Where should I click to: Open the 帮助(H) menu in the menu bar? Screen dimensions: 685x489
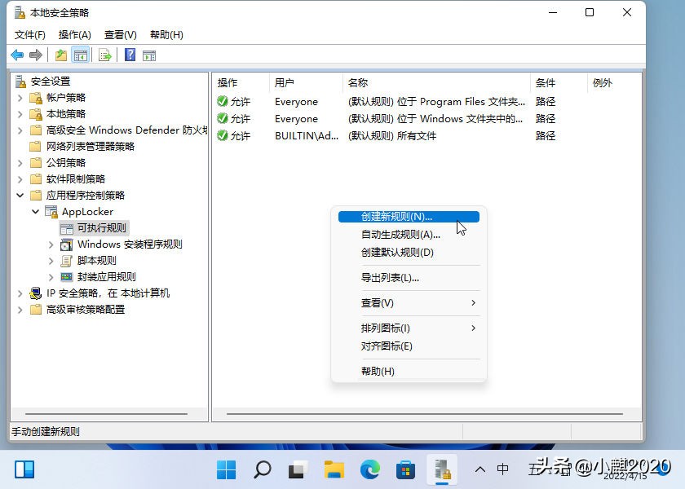click(x=166, y=34)
